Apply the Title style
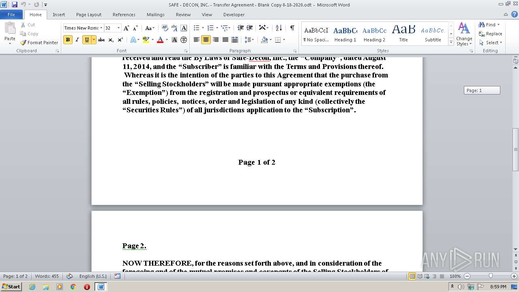This screenshot has height=292, width=519. (403, 34)
